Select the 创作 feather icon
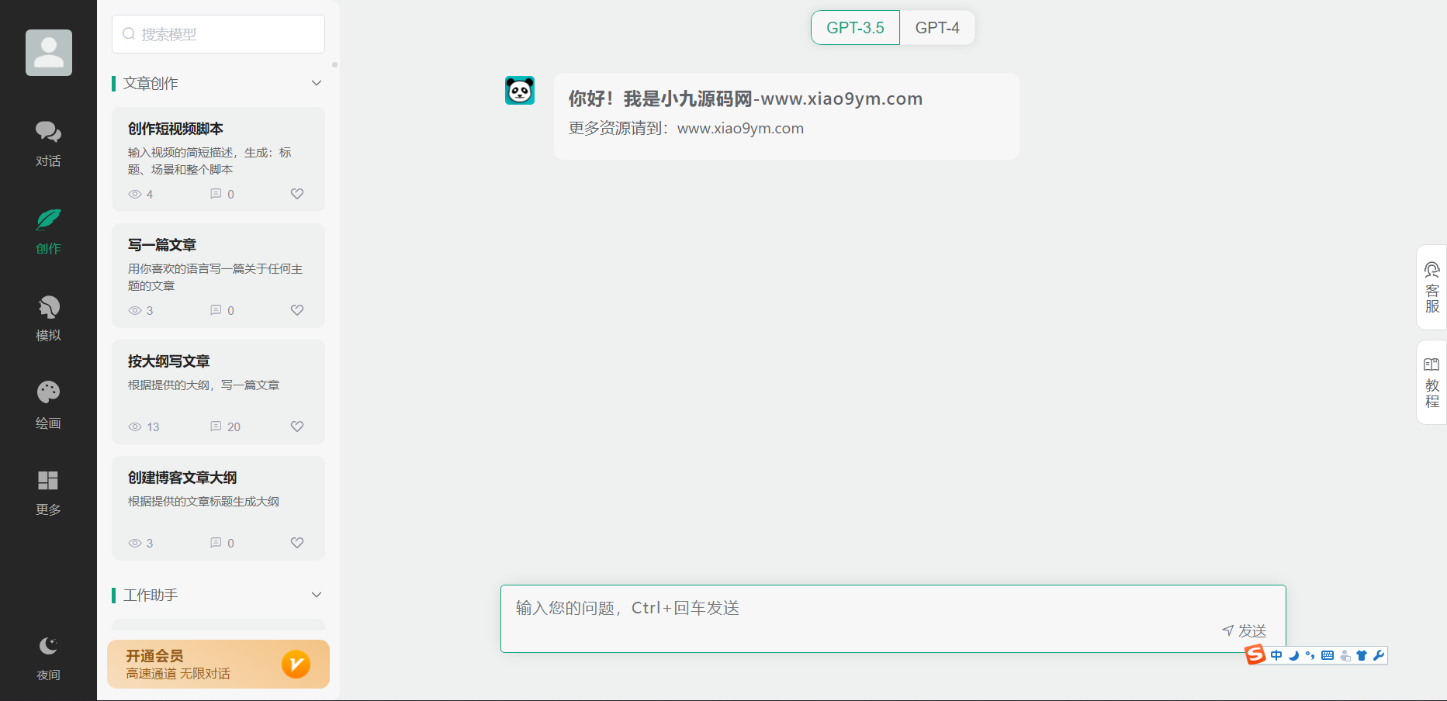 pos(48,219)
